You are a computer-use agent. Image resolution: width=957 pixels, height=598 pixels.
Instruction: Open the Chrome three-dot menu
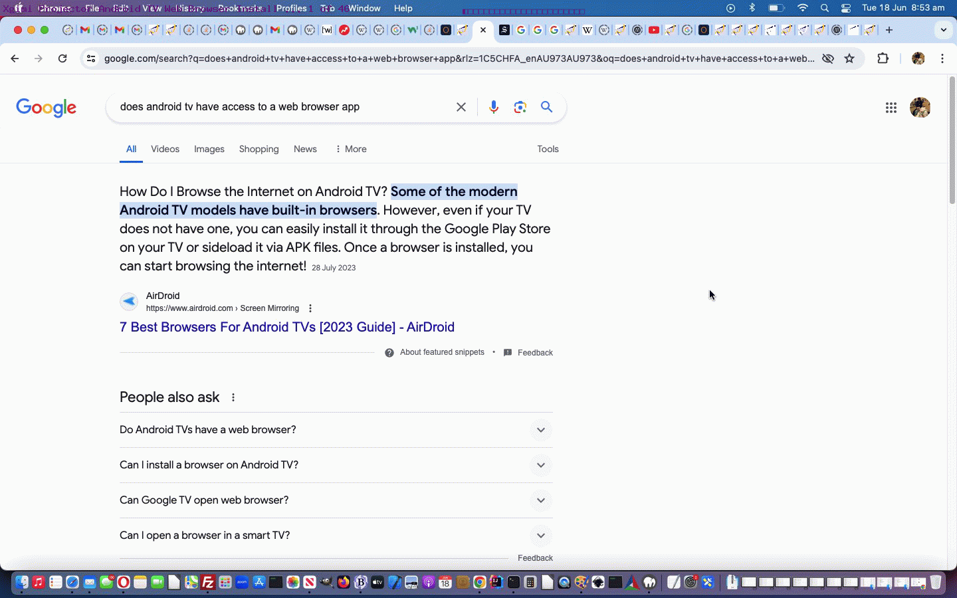942,58
